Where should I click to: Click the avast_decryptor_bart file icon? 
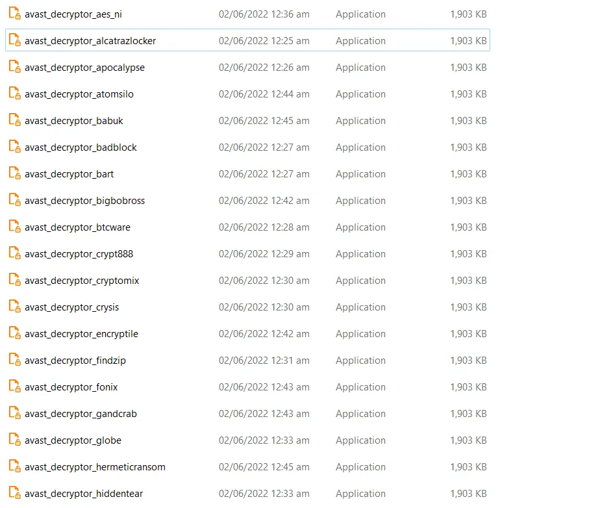pyautogui.click(x=15, y=173)
